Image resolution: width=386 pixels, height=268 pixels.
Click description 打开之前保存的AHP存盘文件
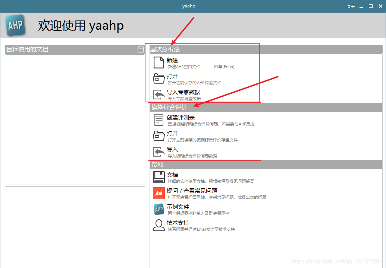click(194, 83)
